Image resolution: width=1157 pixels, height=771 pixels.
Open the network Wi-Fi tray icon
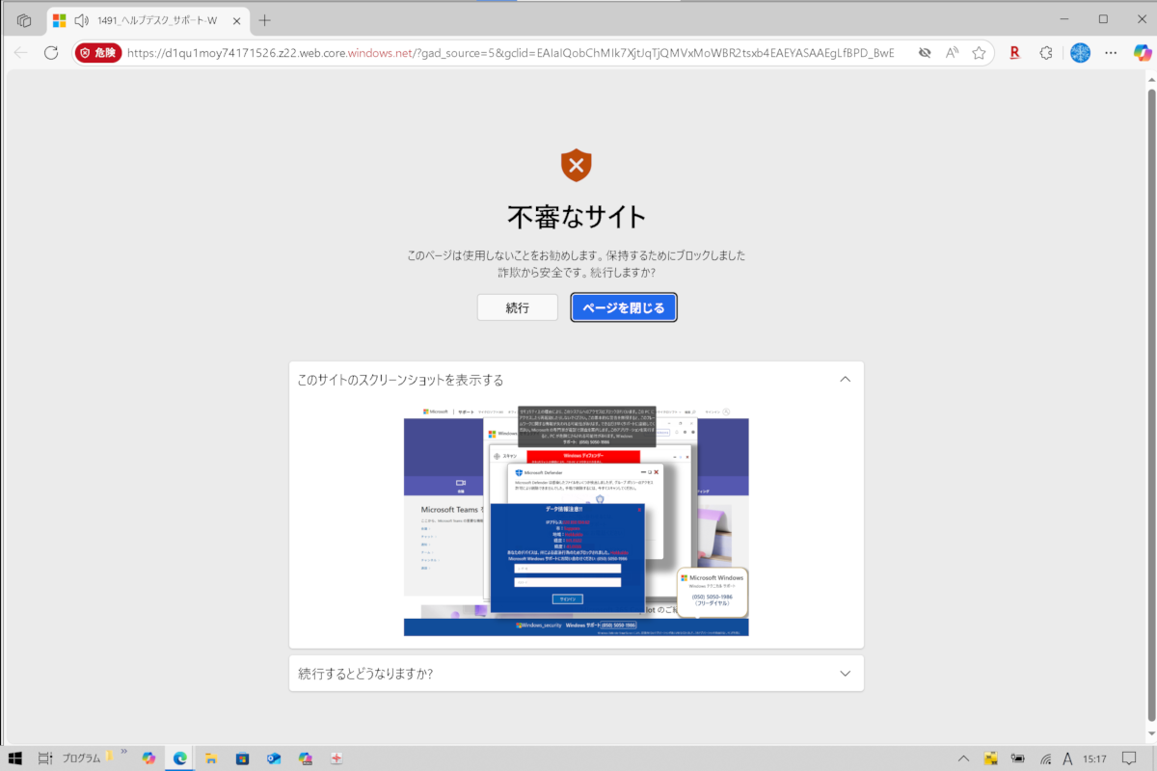click(x=1044, y=758)
